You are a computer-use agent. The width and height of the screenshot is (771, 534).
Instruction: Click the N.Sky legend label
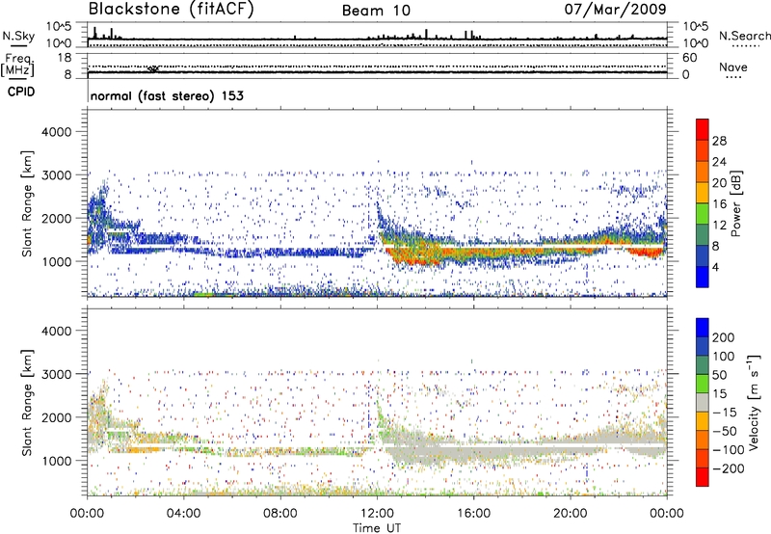(18, 36)
